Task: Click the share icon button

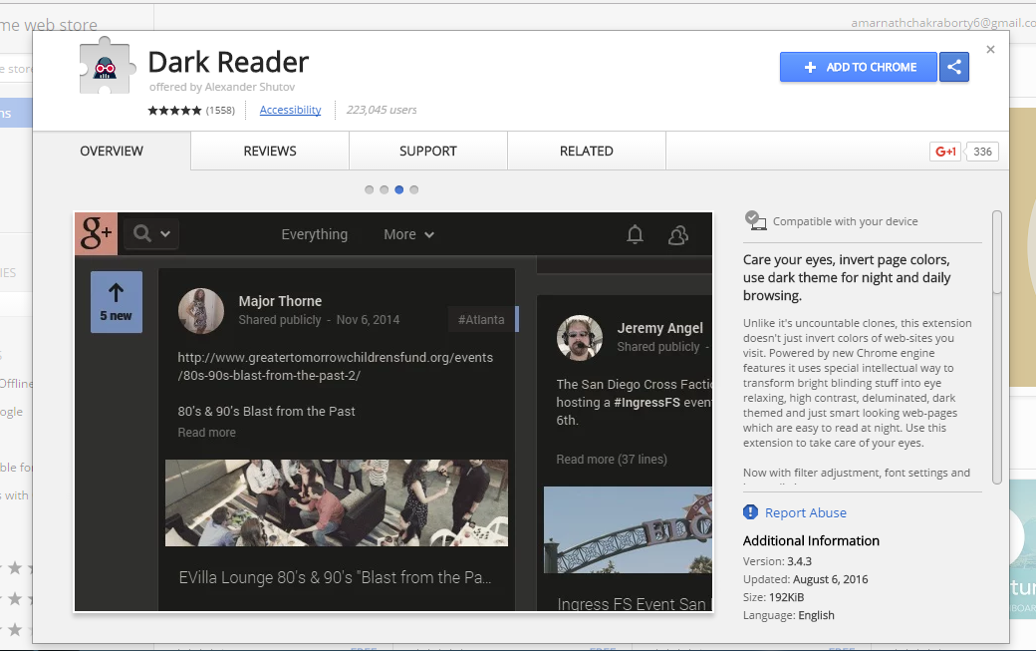Action: click(x=954, y=67)
